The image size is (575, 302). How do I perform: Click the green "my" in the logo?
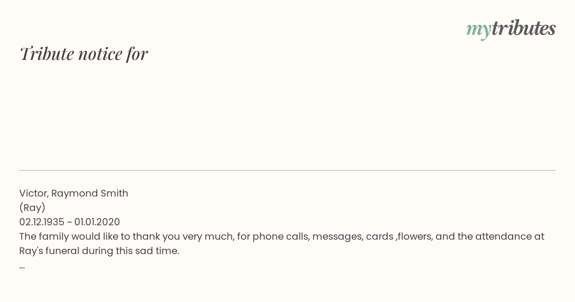[478, 30]
